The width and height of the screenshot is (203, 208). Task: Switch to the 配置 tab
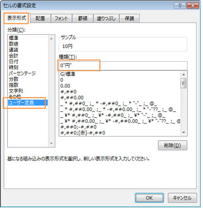point(41,18)
